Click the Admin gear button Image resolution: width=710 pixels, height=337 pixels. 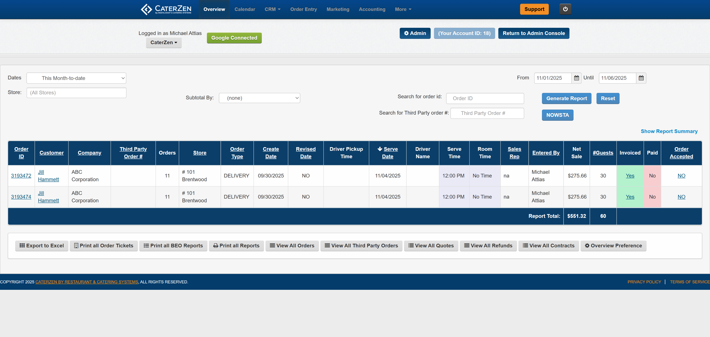pos(415,33)
